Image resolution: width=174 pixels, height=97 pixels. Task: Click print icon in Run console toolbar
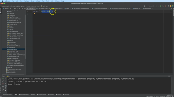(5, 88)
